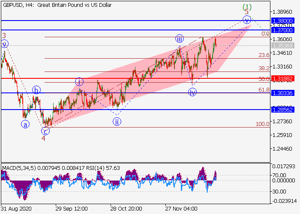This screenshot has width=300, height=214.
Task: Click the 1.25910 price axis value
Action: 282,135
